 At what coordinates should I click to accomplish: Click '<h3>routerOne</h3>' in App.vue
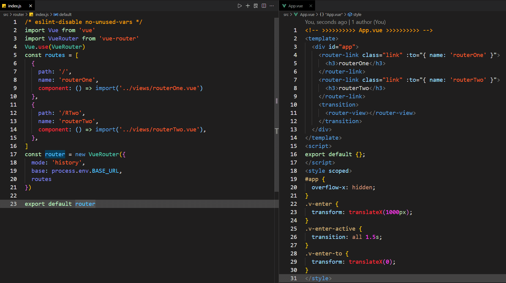355,63
